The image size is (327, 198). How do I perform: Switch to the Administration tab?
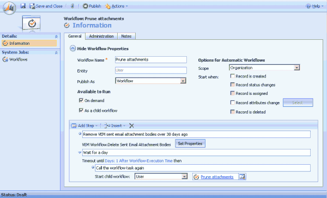(101, 37)
